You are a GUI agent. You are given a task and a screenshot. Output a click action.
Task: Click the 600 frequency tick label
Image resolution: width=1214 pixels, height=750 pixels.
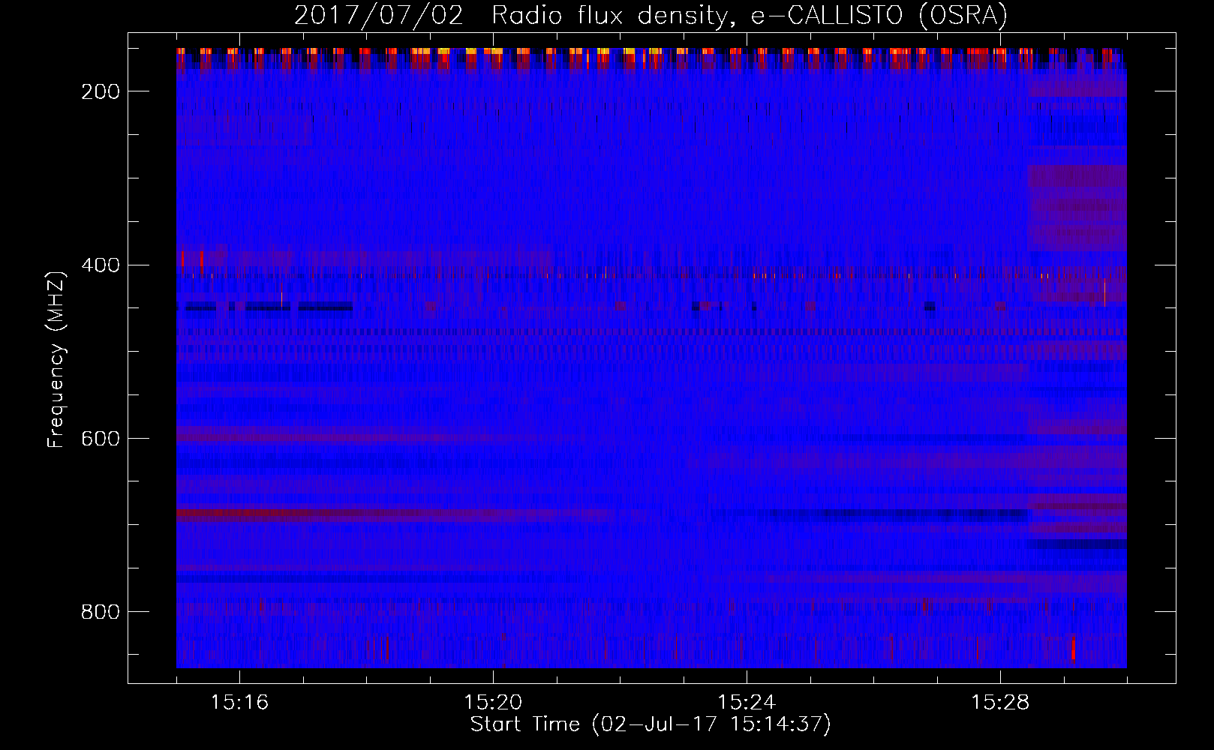[100, 439]
